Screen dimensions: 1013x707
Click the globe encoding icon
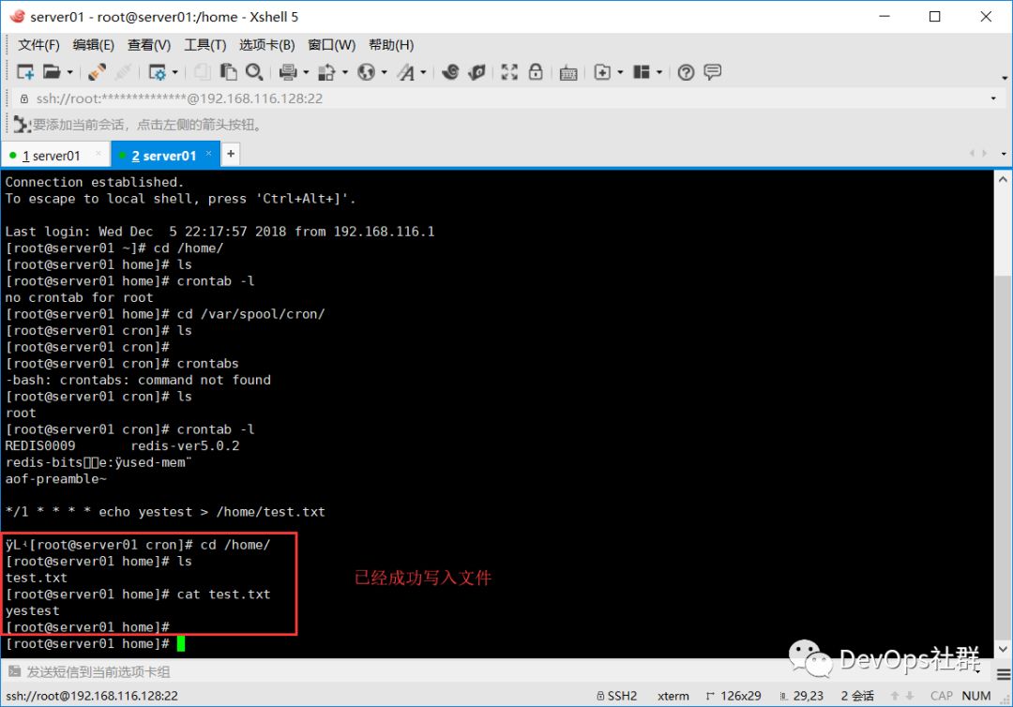(x=367, y=72)
